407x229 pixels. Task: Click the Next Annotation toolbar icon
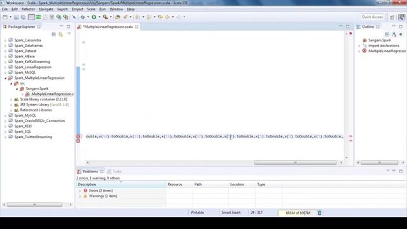pyautogui.click(x=137, y=17)
